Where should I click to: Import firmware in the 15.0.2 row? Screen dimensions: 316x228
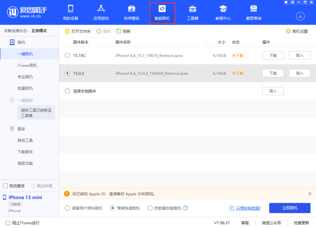300,73
